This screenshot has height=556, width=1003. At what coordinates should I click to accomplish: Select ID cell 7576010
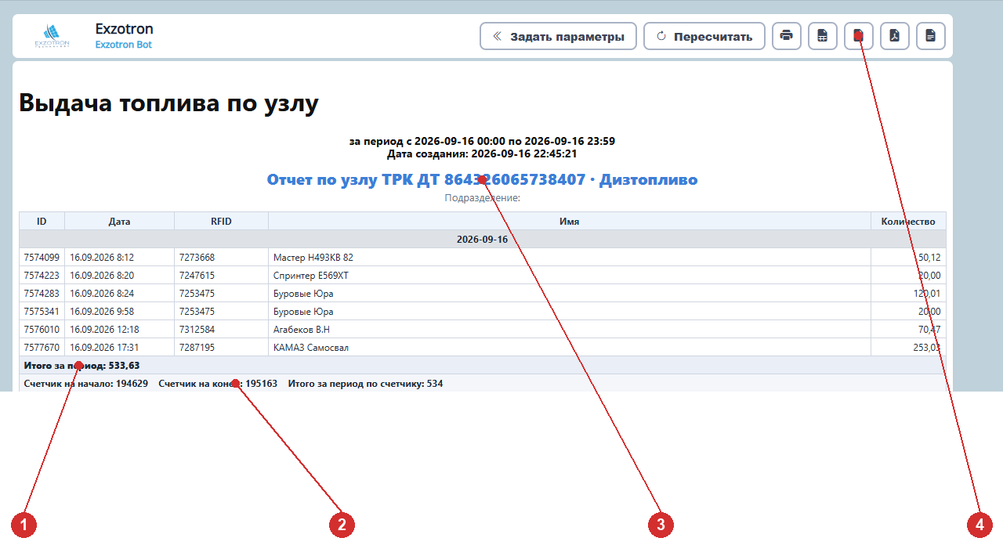[x=42, y=329]
